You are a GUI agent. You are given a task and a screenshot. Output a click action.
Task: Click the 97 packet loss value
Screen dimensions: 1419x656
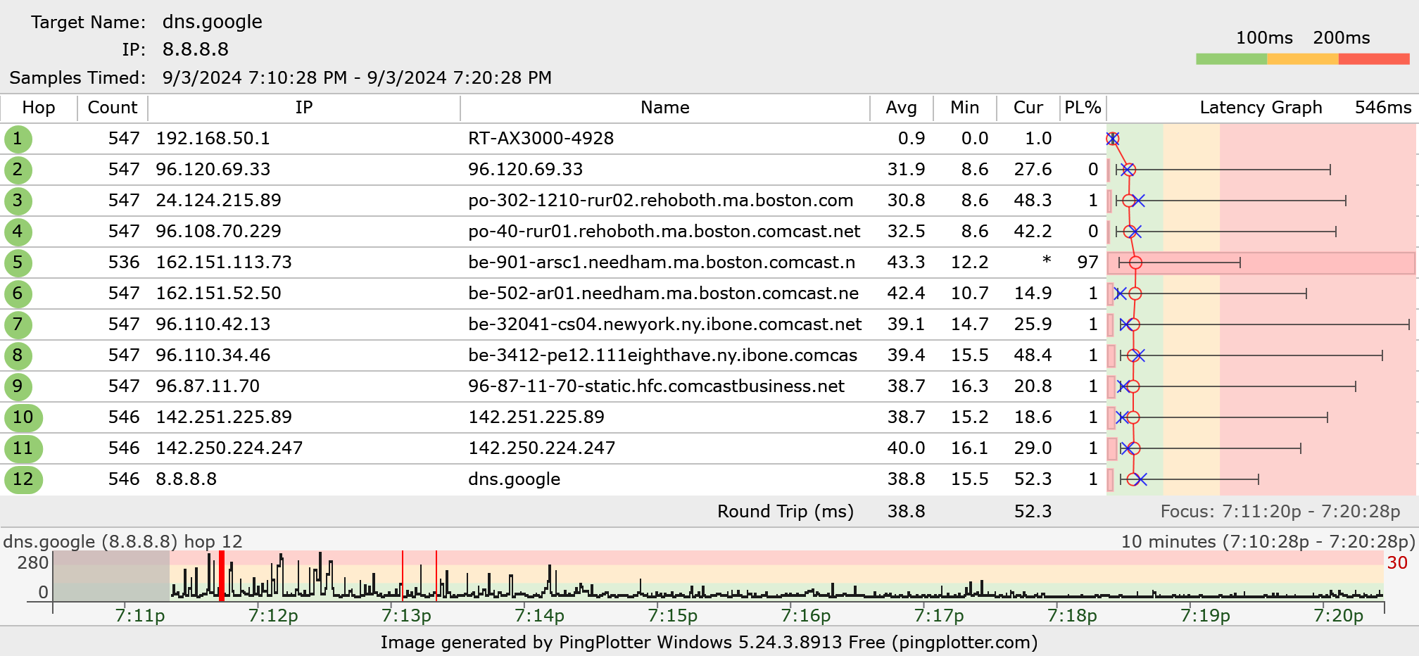[x=1087, y=263]
